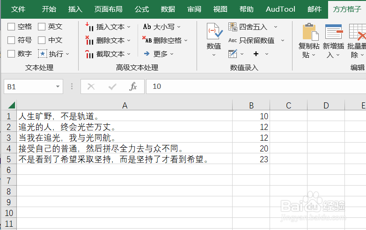Click the 批量删除 table icon
Viewport: 366px width, 230px height.
(358, 32)
